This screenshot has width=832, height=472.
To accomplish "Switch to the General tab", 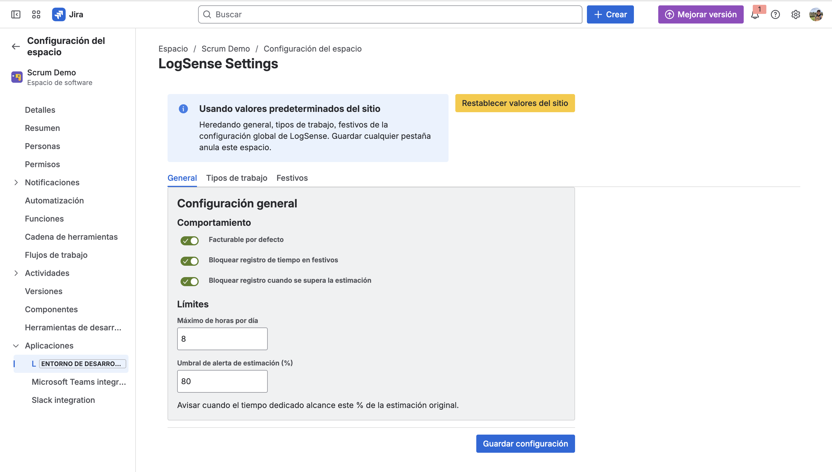I will click(x=182, y=178).
